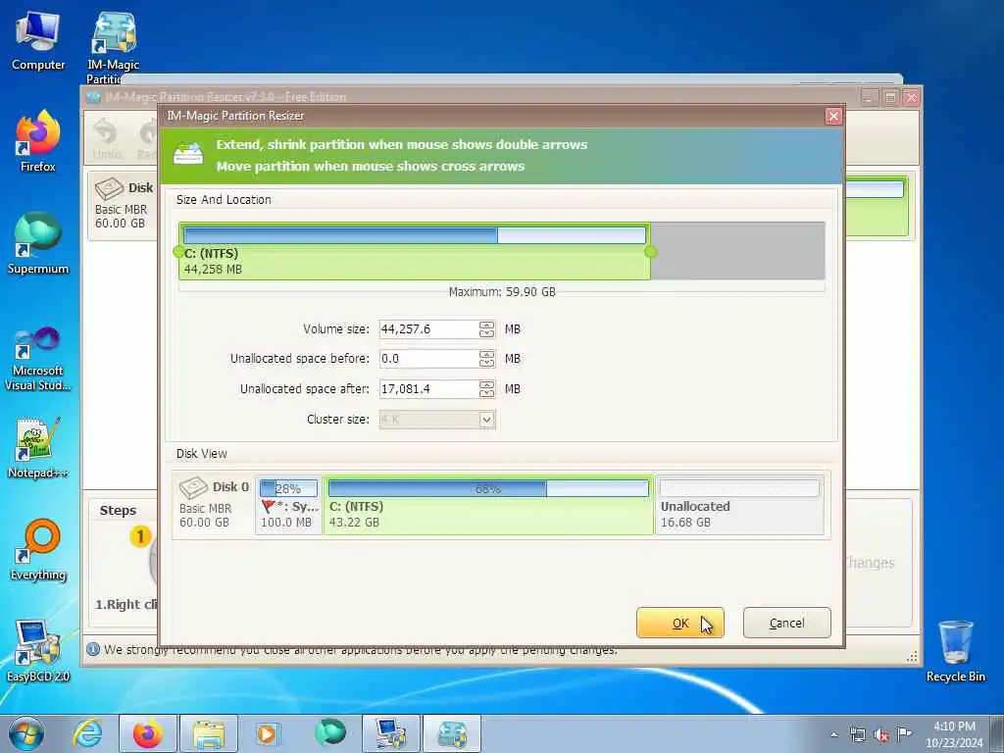Open the Recycle Bin

(x=955, y=651)
